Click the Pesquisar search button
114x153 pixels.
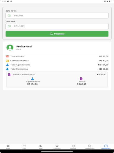coord(57,34)
